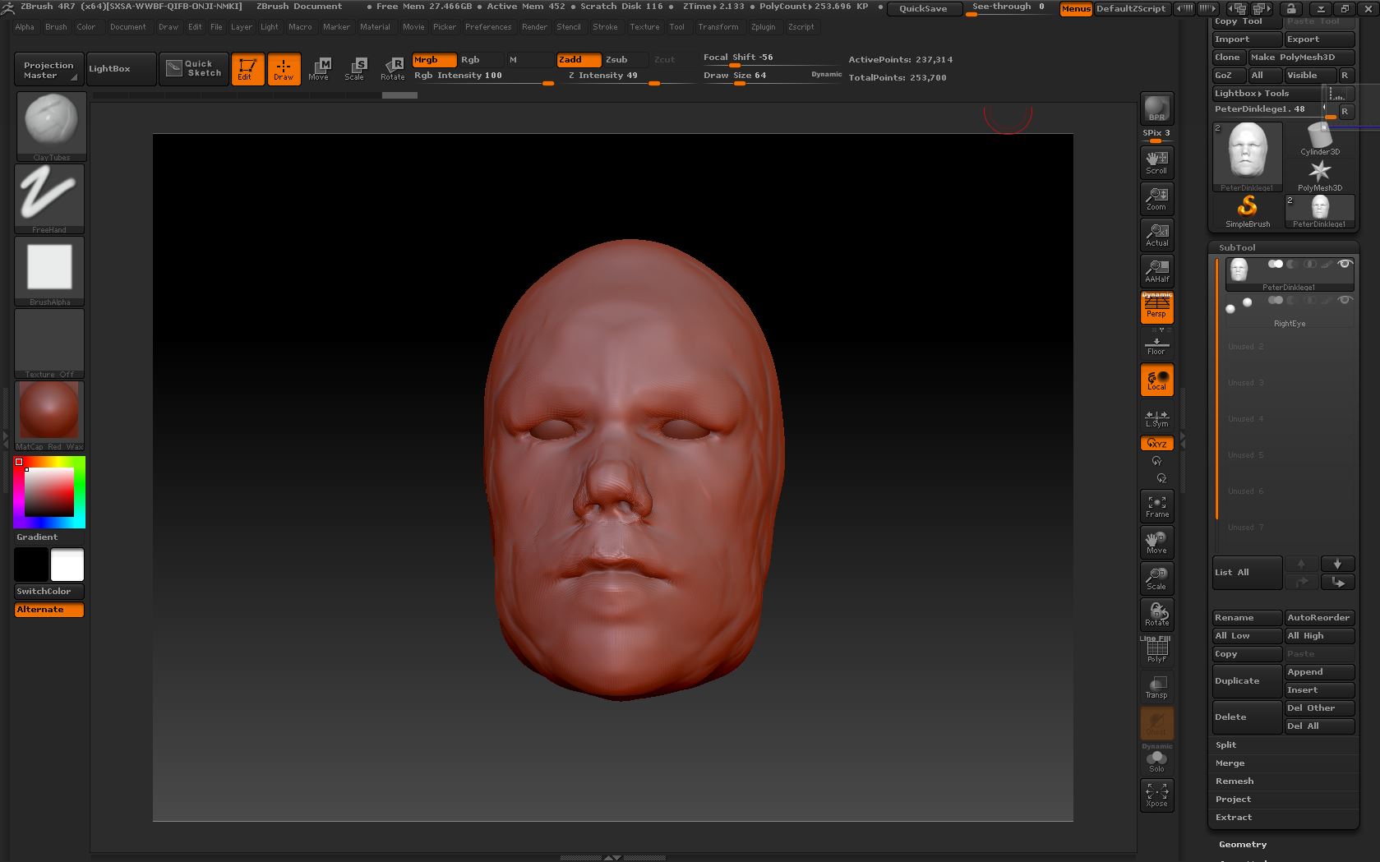Toggle Mrgb mode
This screenshot has width=1380, height=862.
pyautogui.click(x=434, y=60)
